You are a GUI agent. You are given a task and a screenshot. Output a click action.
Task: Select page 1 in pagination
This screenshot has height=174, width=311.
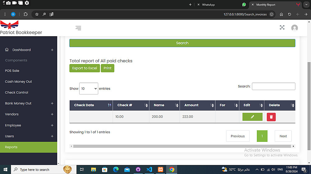pos(262,136)
